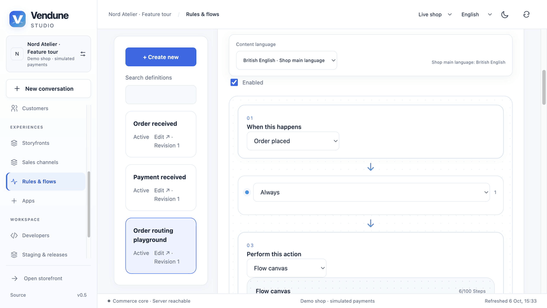Select the Order received definition card
This screenshot has height=308, width=547.
point(161,134)
